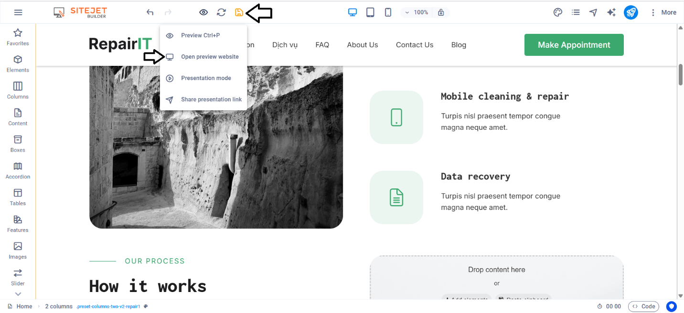Open the Favorites panel in sidebar
This screenshot has width=684, height=313.
tap(18, 37)
